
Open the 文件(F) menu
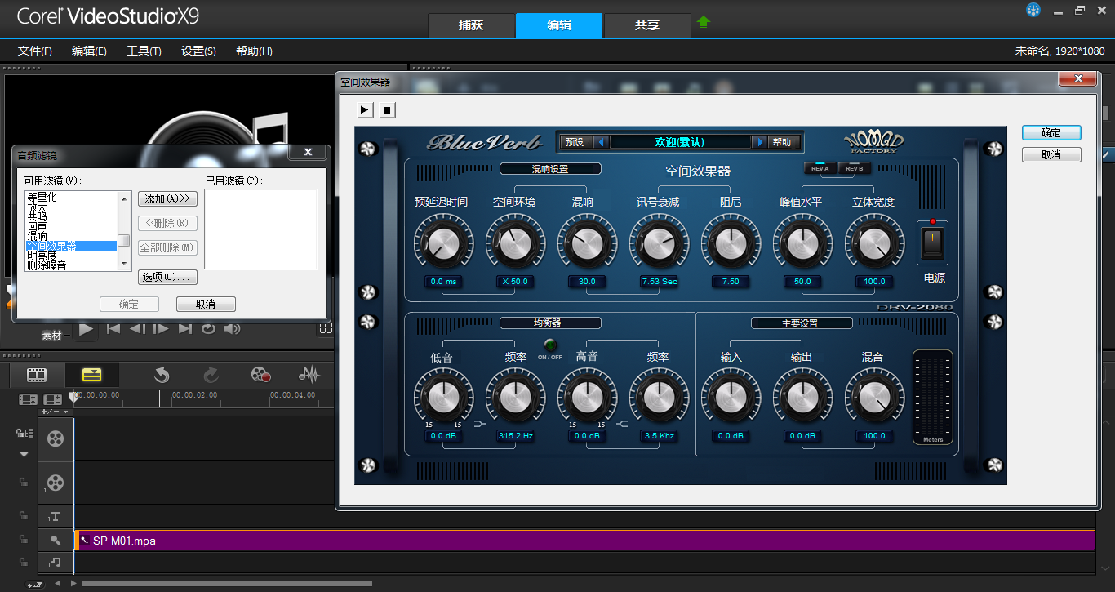[x=35, y=51]
